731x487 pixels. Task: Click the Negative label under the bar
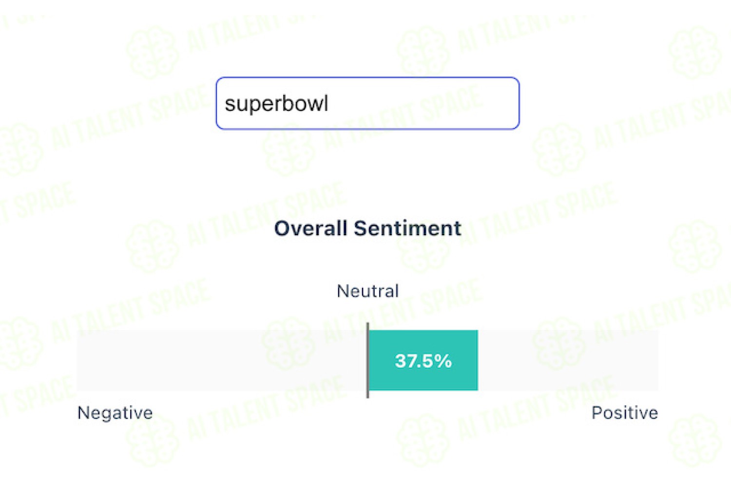(115, 413)
